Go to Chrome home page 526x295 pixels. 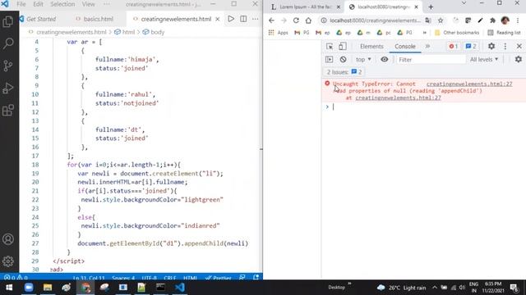click(308, 20)
